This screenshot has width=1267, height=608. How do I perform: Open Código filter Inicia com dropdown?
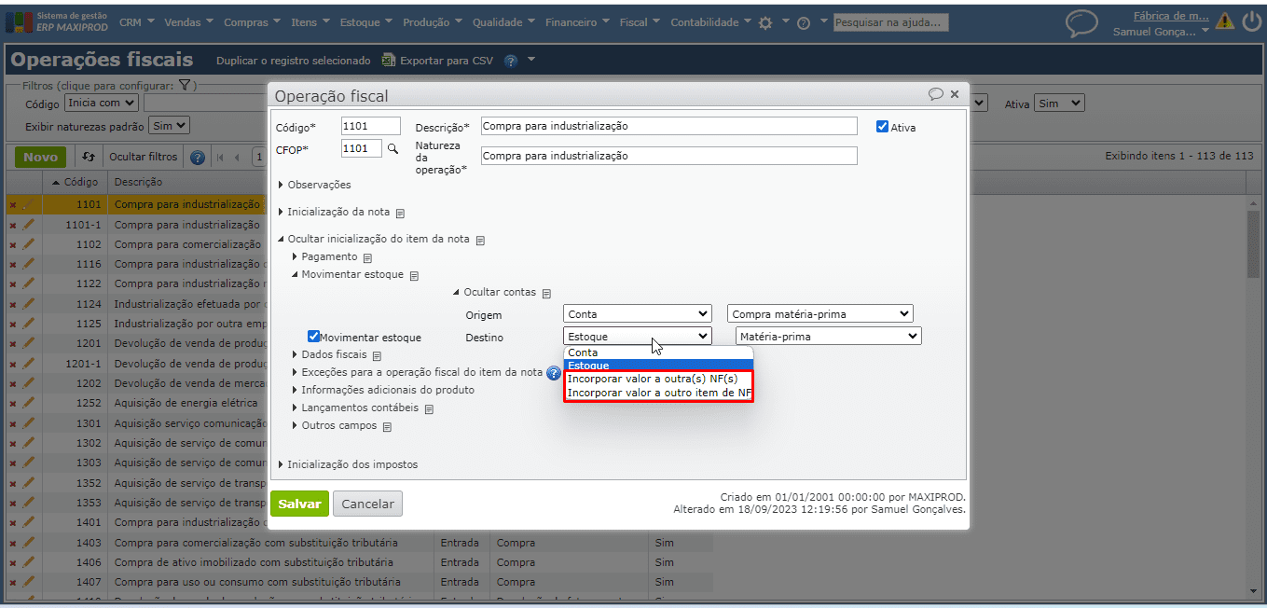(101, 104)
